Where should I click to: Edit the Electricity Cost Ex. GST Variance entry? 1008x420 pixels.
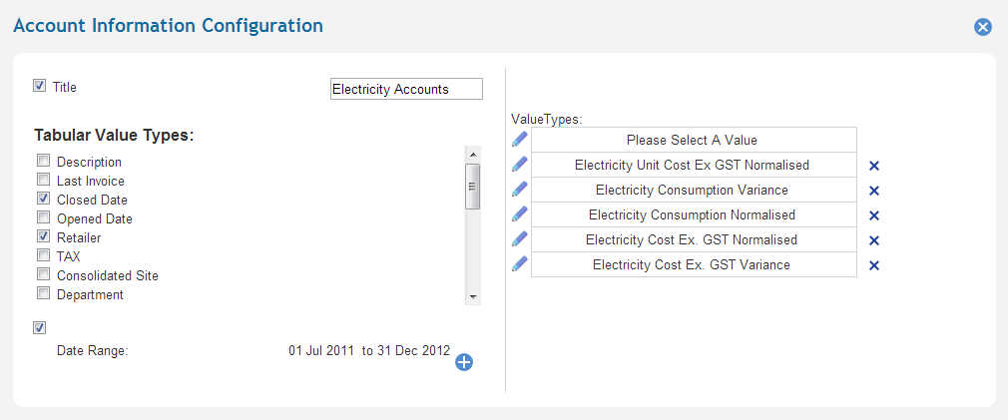[519, 264]
